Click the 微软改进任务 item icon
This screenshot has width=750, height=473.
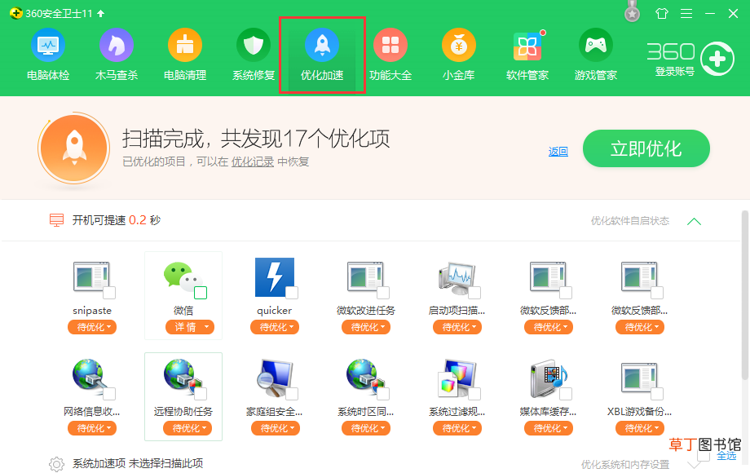(x=365, y=276)
